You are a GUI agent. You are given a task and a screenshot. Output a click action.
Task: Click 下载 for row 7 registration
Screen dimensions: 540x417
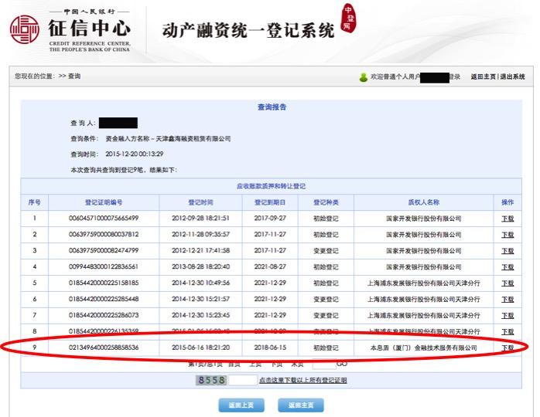point(508,316)
